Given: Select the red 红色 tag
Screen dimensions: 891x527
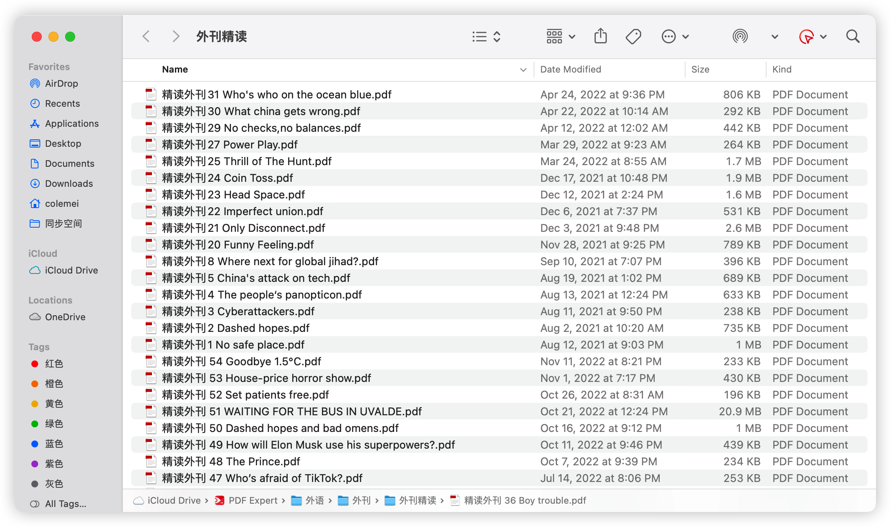Looking at the screenshot, I should coord(54,364).
